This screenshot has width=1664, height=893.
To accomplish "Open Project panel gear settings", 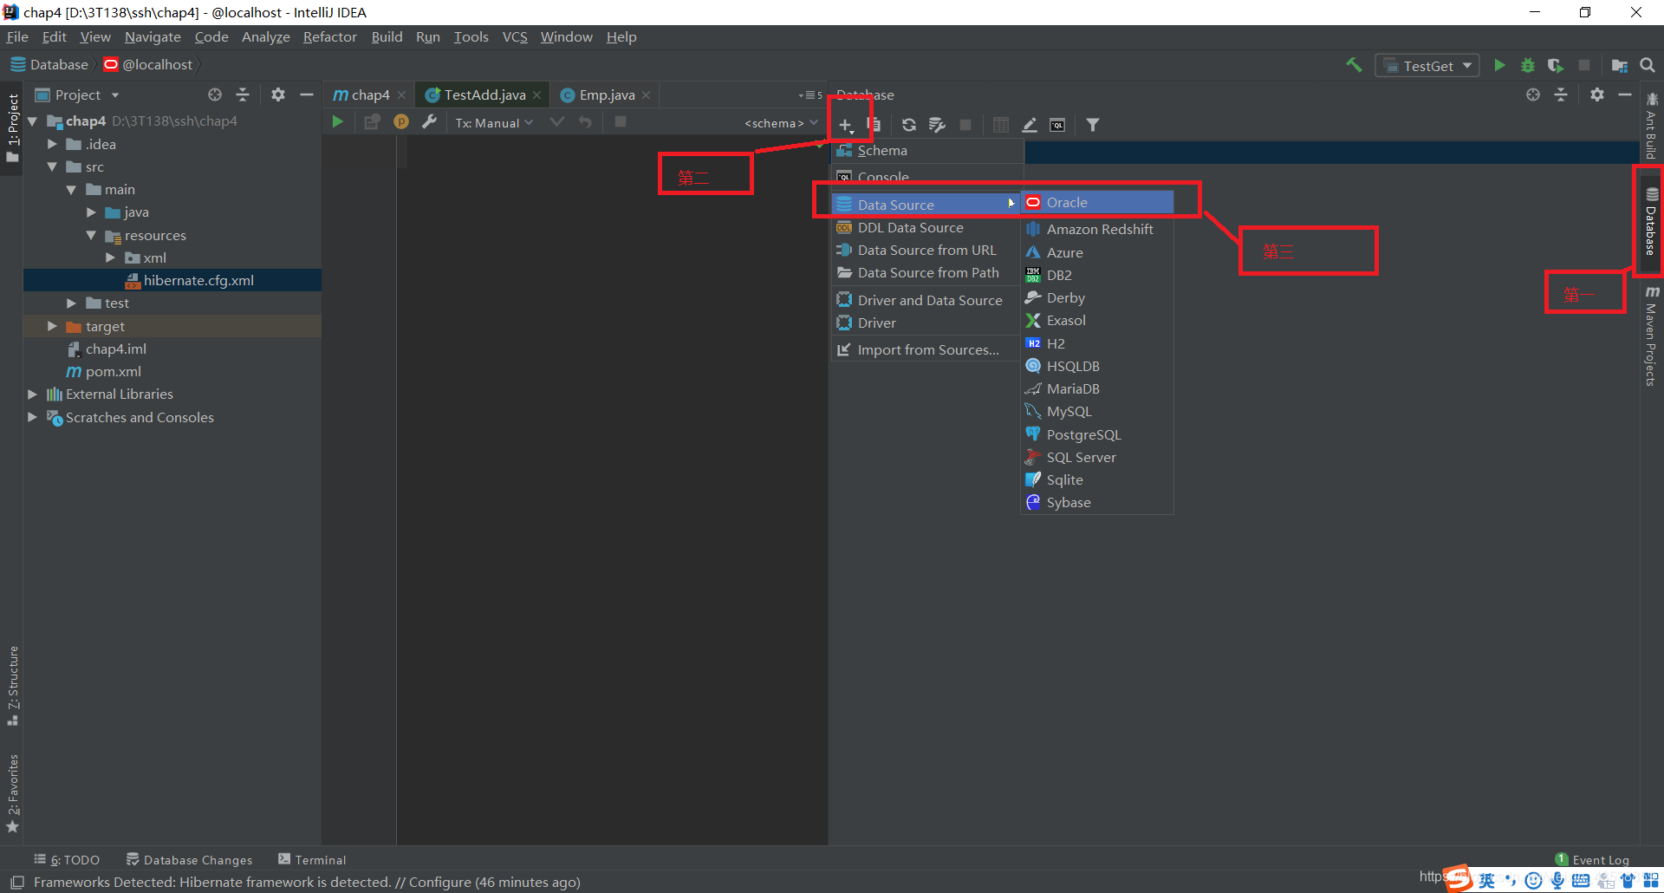I will click(277, 95).
